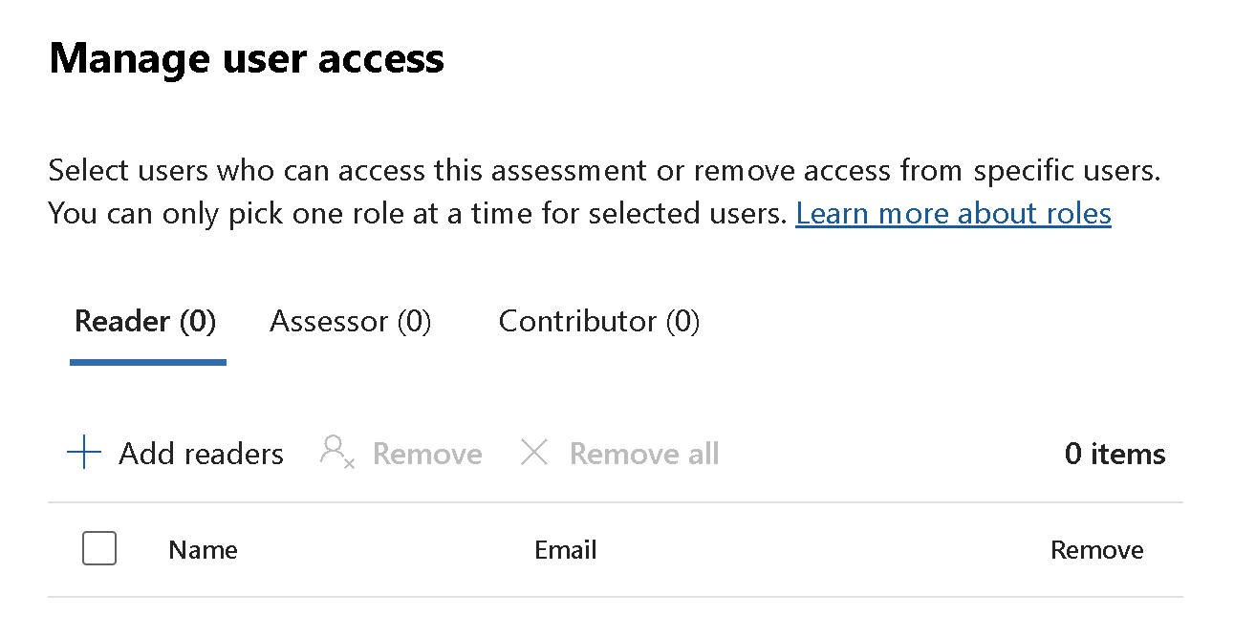Sort by the Name column header
Viewport: 1234px width, 637px height.
click(204, 550)
